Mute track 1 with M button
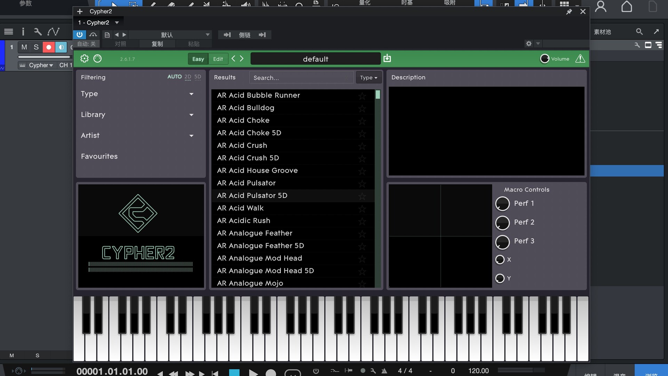The height and width of the screenshot is (376, 668). [x=24, y=47]
